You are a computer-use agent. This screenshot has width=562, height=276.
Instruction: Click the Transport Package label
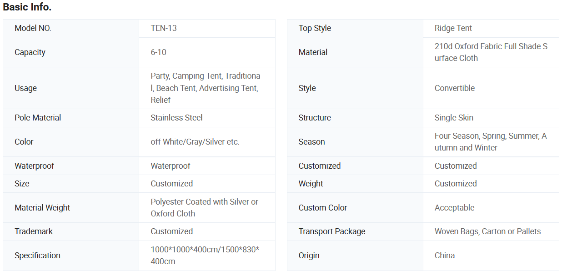pos(331,231)
